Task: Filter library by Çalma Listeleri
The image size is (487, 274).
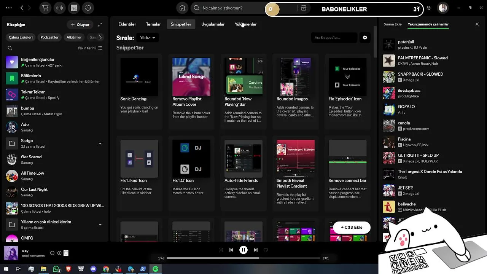Action: coord(21,37)
